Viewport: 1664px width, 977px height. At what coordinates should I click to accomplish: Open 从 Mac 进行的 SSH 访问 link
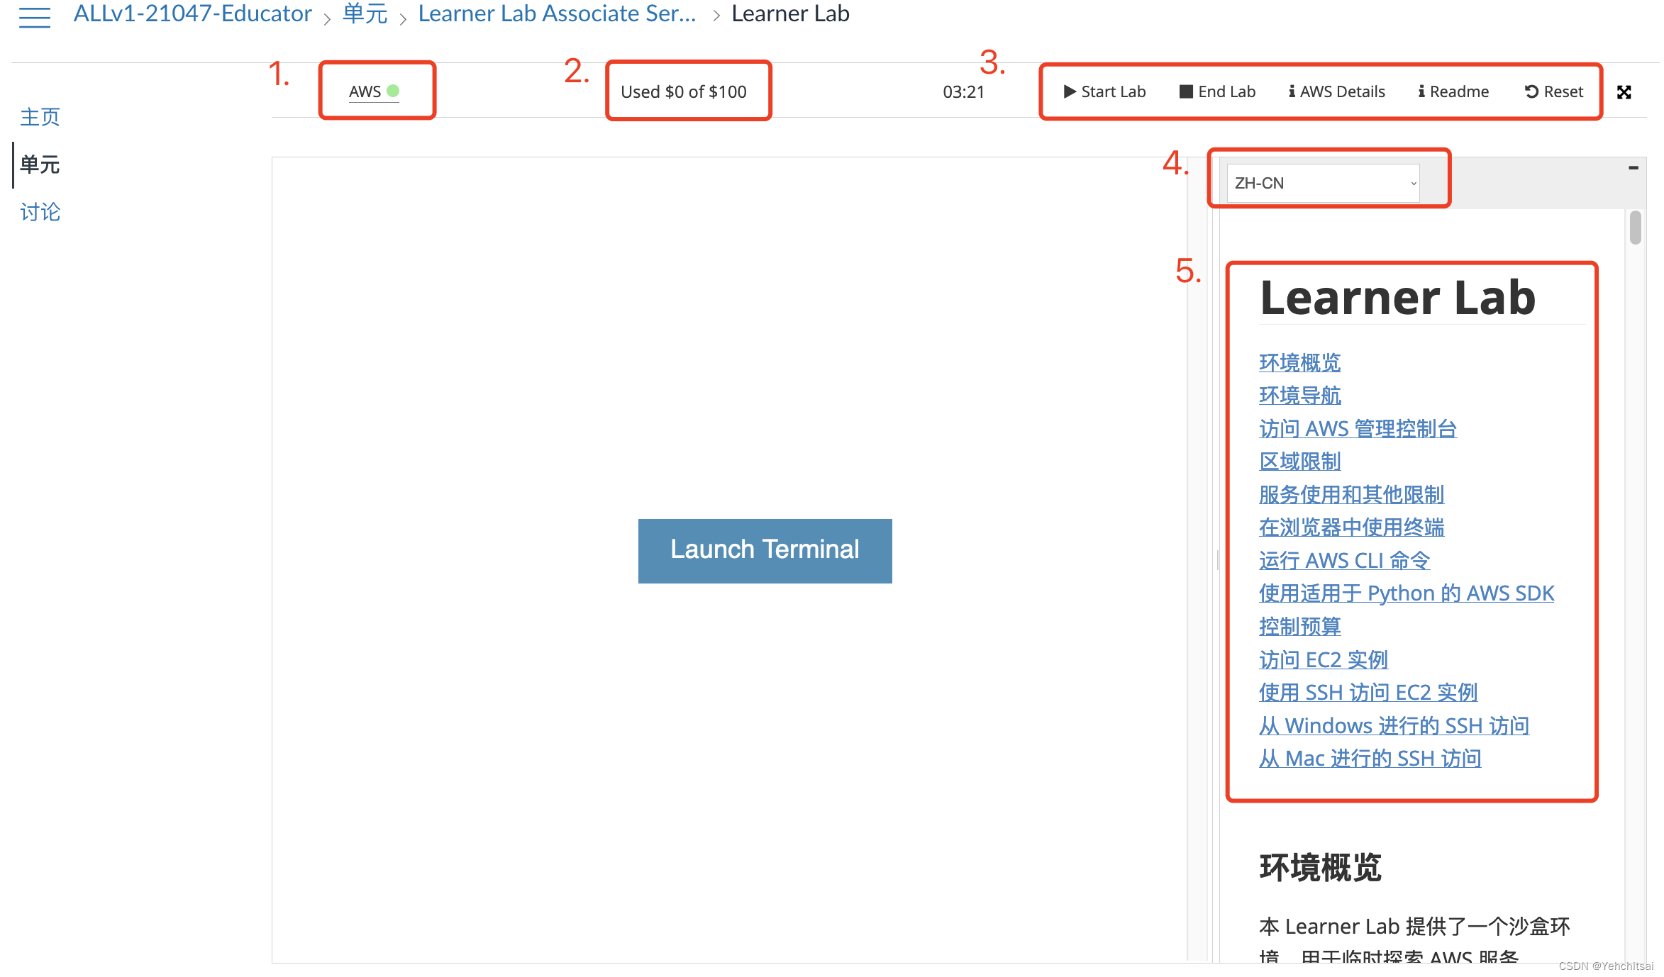pos(1370,758)
